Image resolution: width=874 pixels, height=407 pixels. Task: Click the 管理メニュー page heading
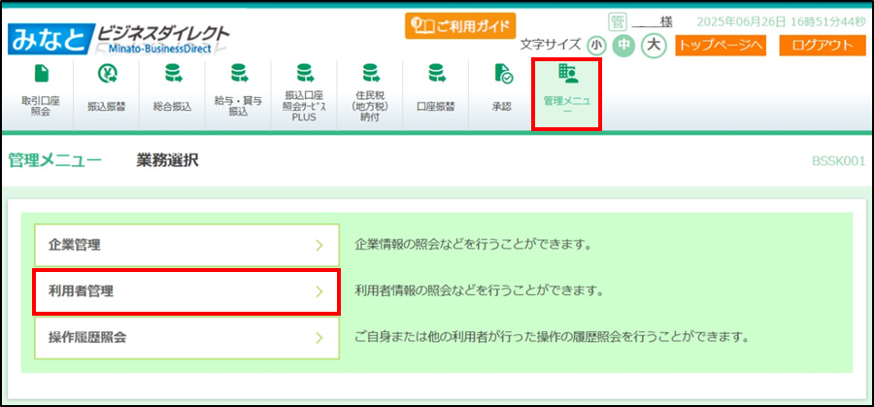coord(54,161)
